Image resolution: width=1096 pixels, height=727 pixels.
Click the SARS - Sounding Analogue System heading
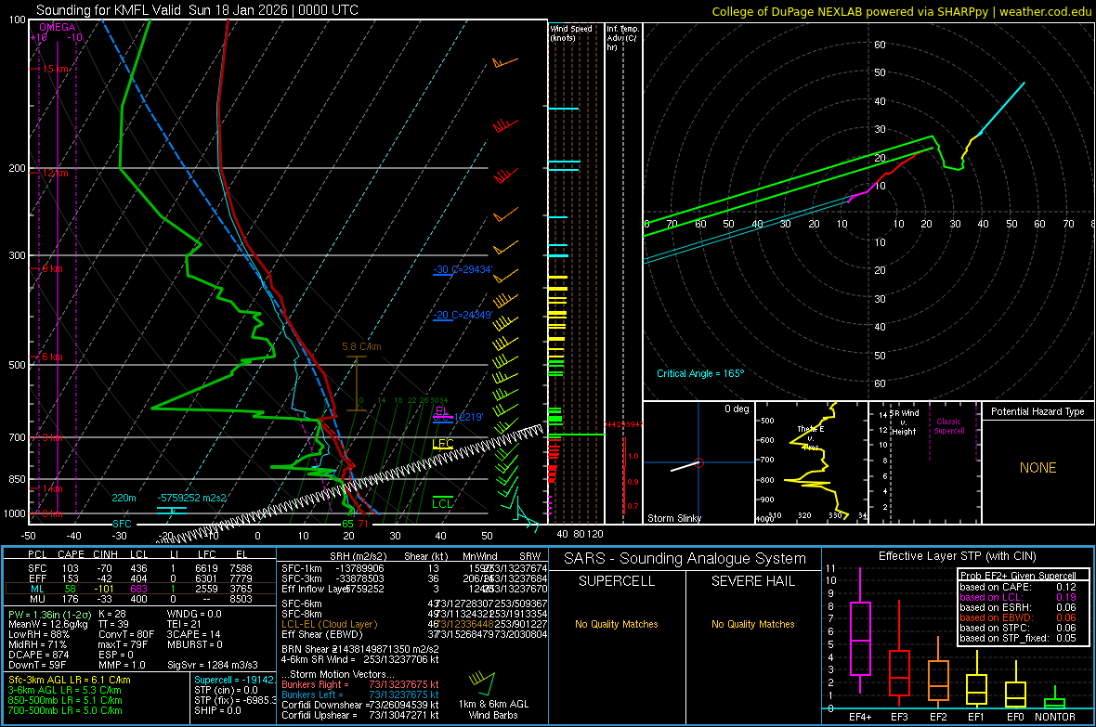click(685, 559)
